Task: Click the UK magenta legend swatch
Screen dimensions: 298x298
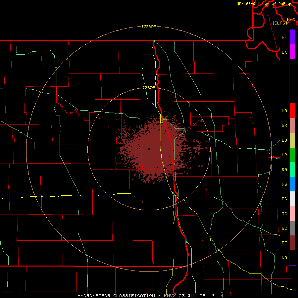Action: point(292,52)
